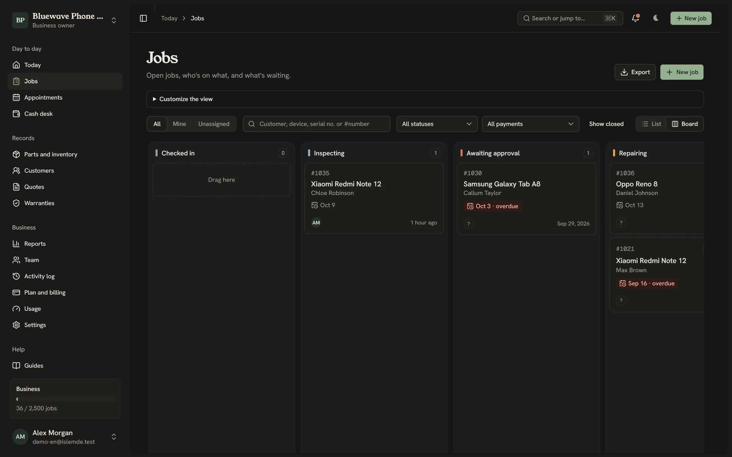Click the AM avatar beside Alex Morgan

[20, 437]
